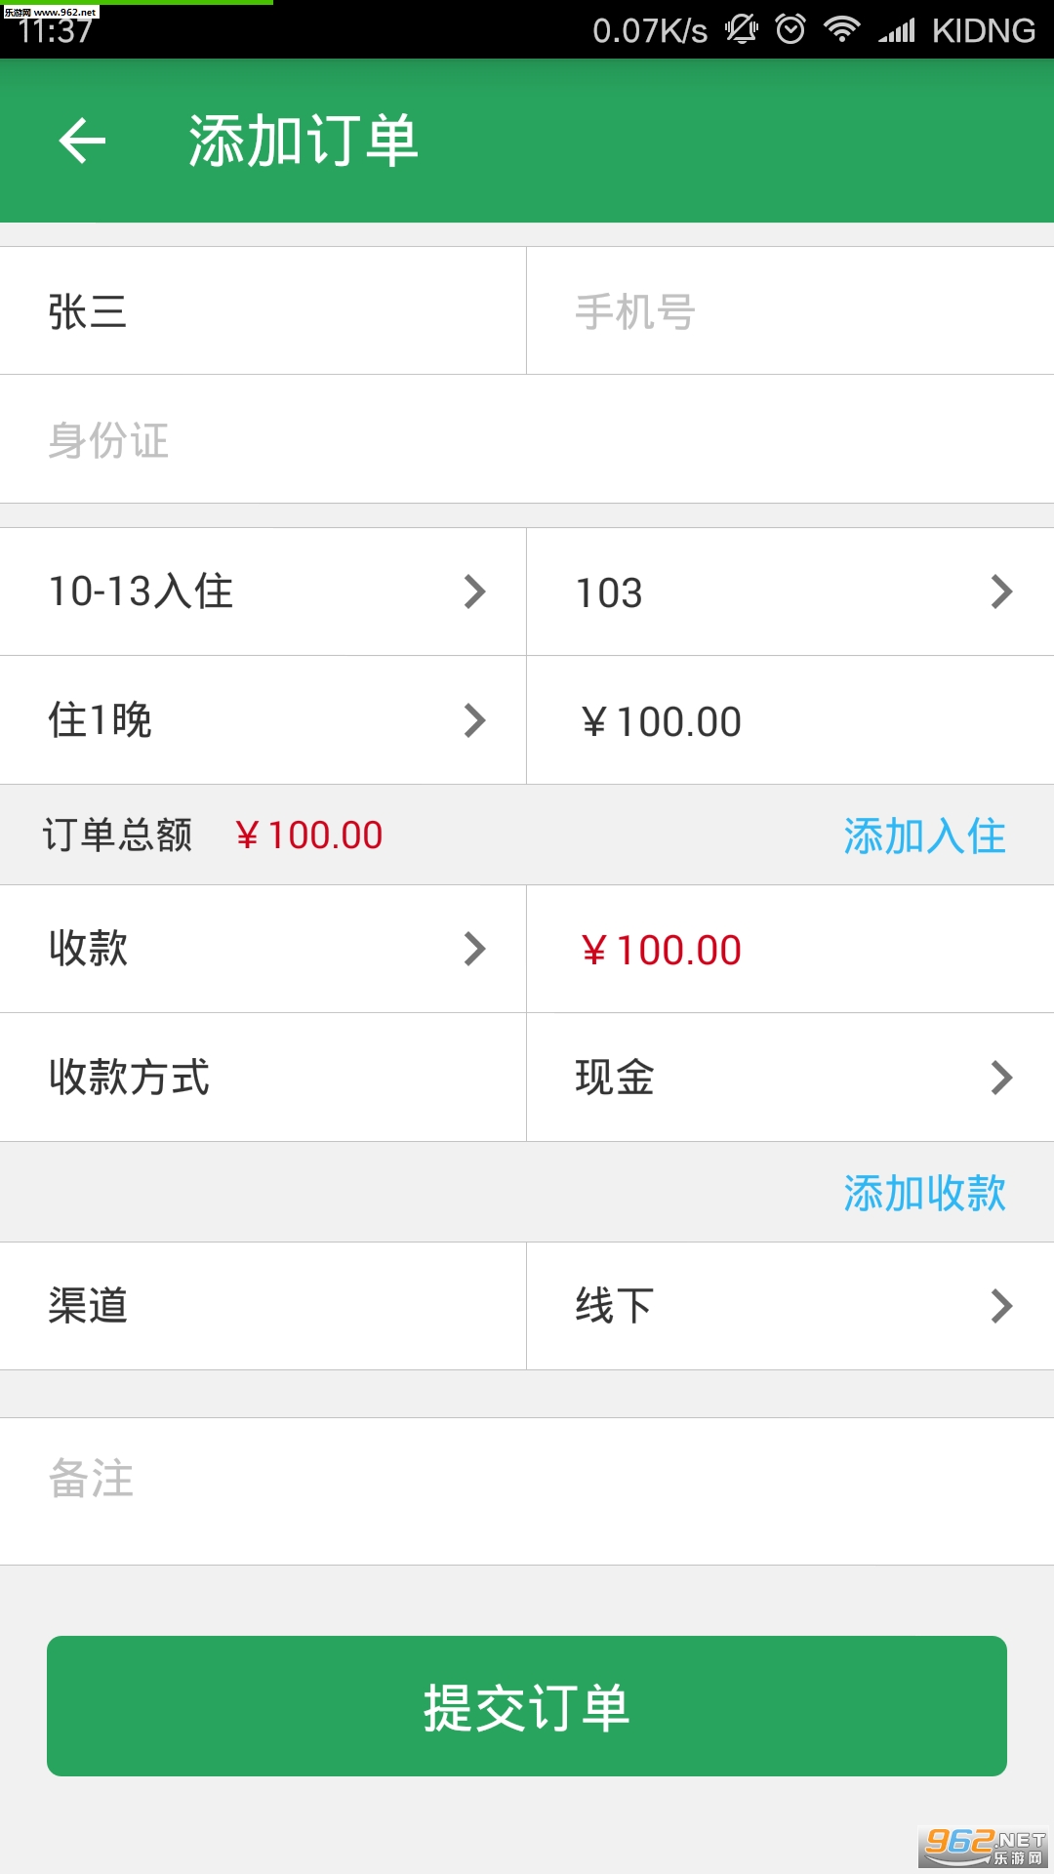The image size is (1054, 1874).
Task: Open the 10-13入住 check-in date picker
Action: (x=263, y=591)
